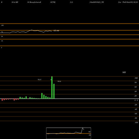The image size is (139, 139).
Task: Click the MR axis label -40
Action: 136,109
